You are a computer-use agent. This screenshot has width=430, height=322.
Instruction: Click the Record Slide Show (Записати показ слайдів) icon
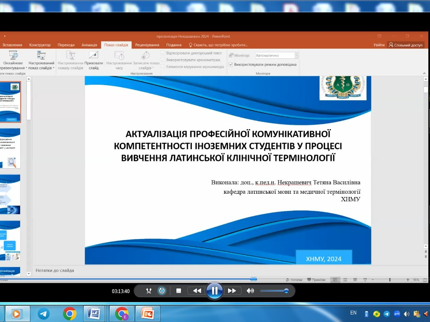click(146, 55)
